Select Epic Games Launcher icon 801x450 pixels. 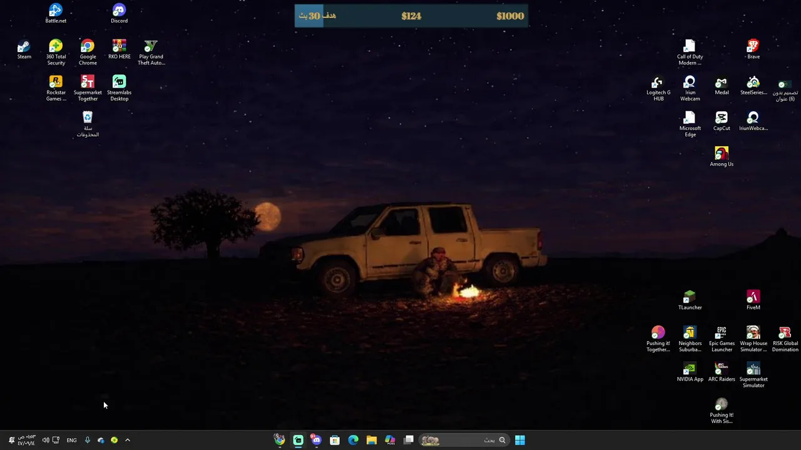coord(722,339)
